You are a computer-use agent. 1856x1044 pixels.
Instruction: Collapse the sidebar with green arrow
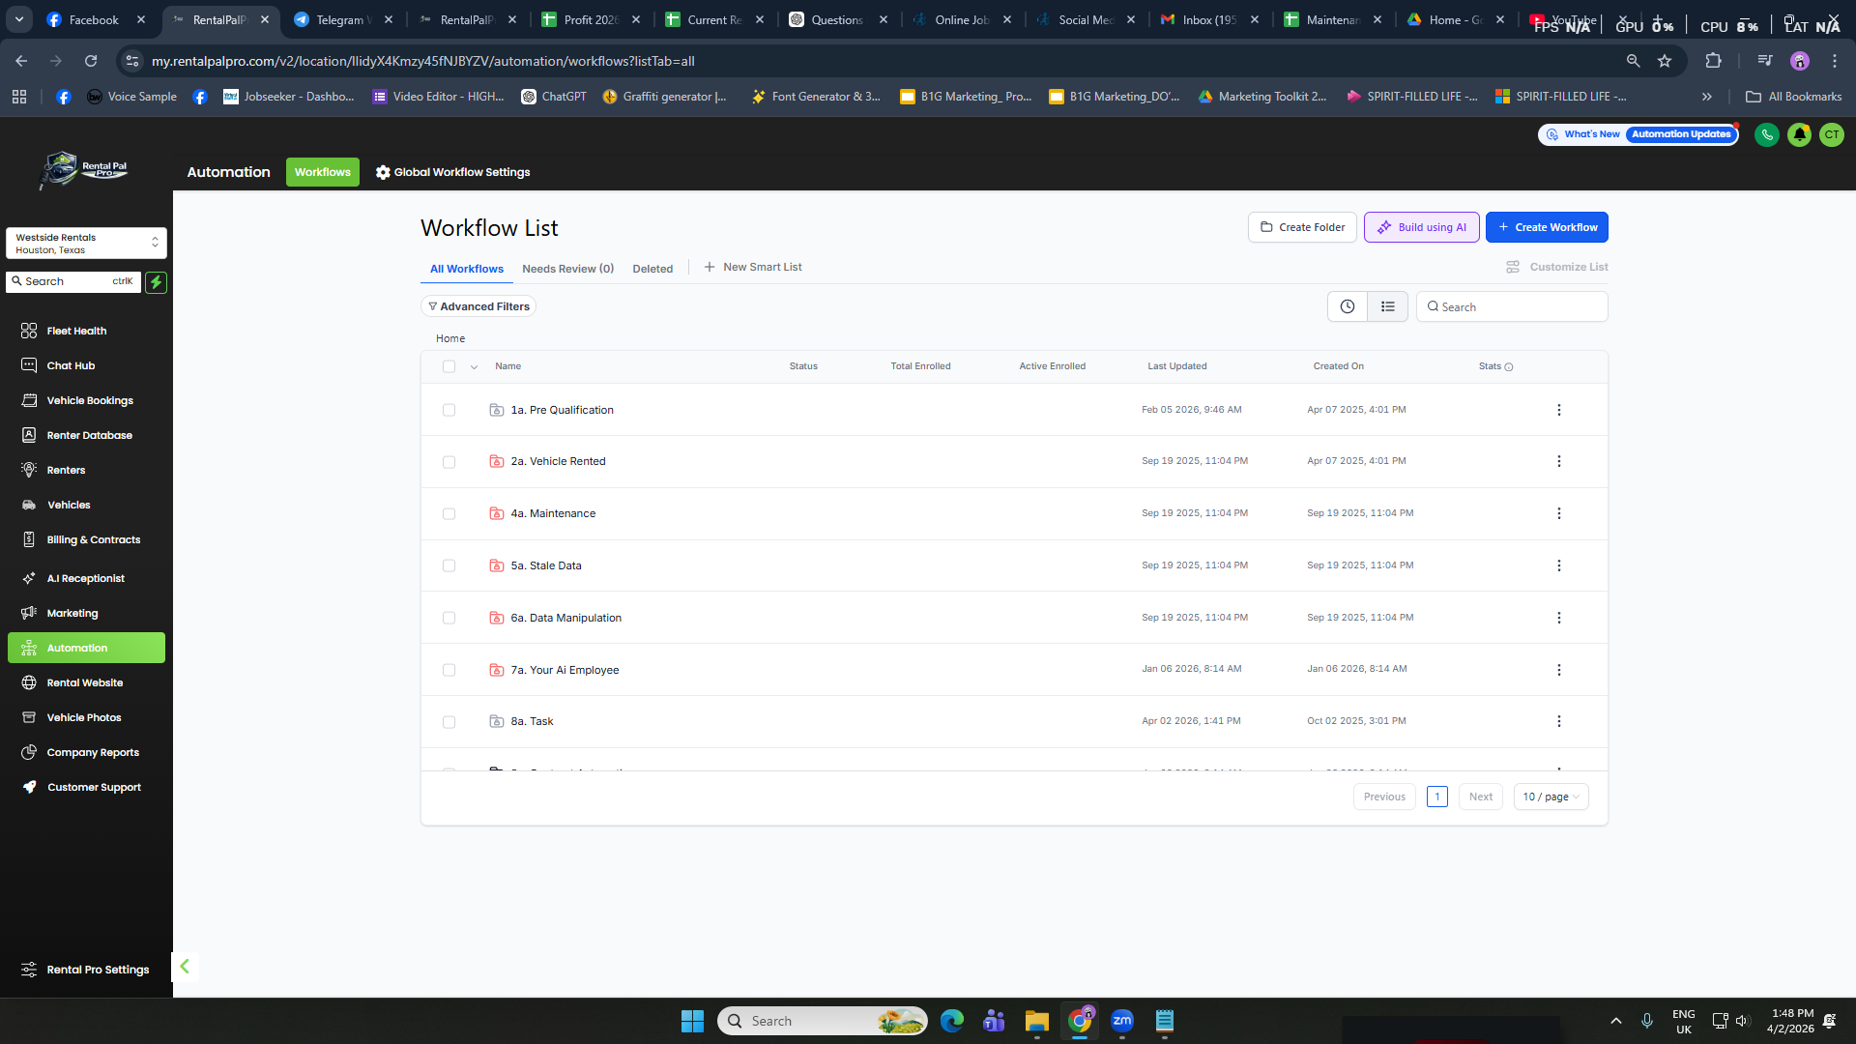point(185,966)
